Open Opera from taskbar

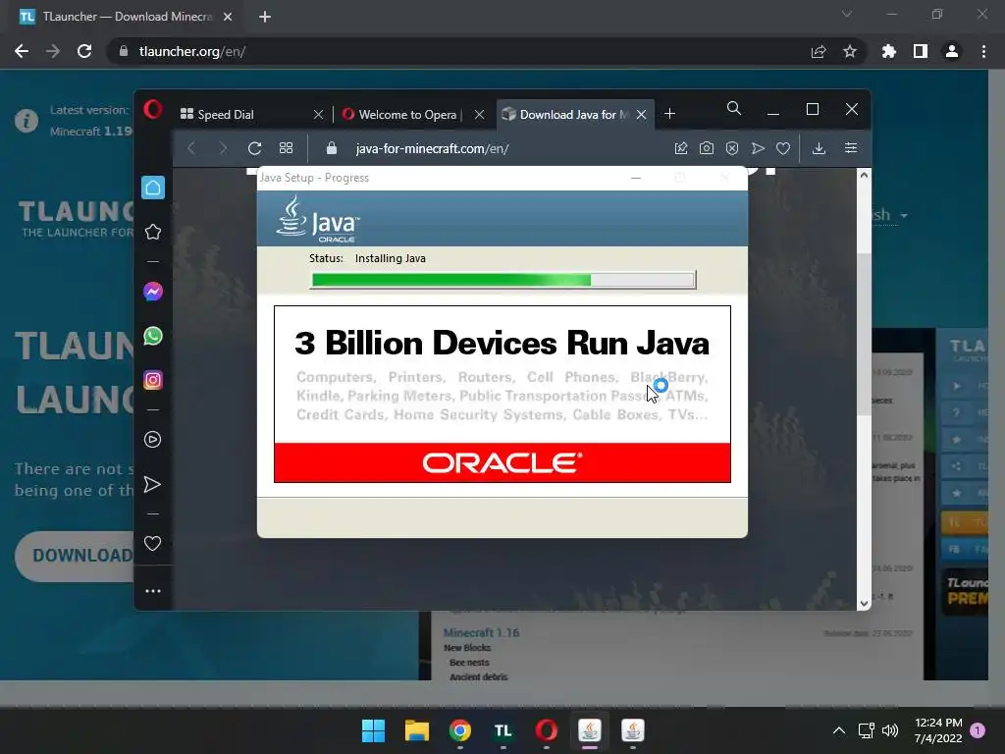pos(546,730)
